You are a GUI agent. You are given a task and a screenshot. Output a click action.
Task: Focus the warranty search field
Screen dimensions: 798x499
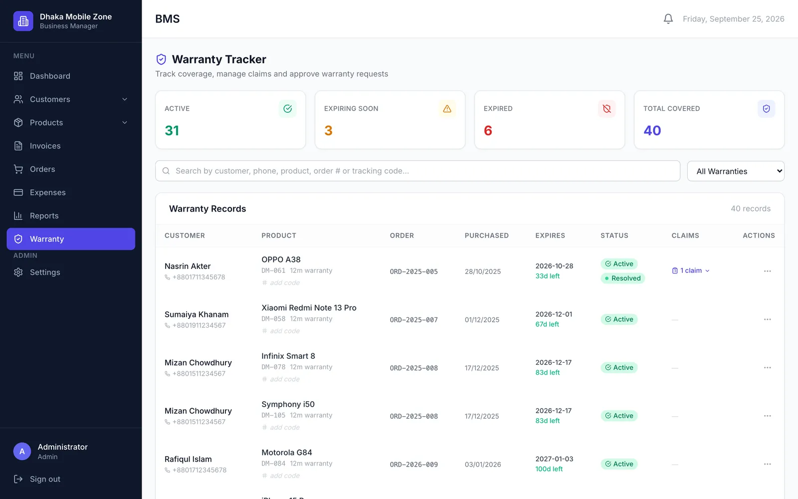(x=417, y=171)
